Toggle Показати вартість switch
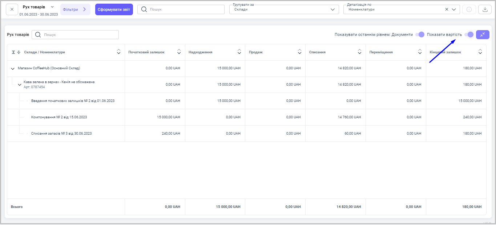The width and height of the screenshot is (496, 225). point(469,34)
